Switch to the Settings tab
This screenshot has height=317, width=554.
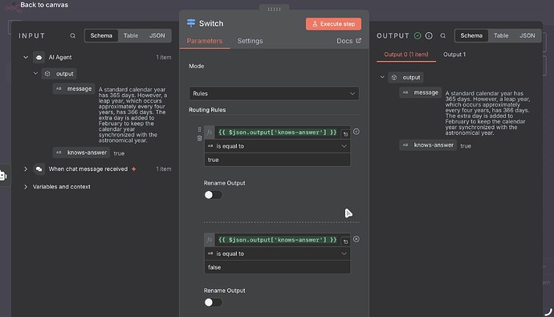250,41
